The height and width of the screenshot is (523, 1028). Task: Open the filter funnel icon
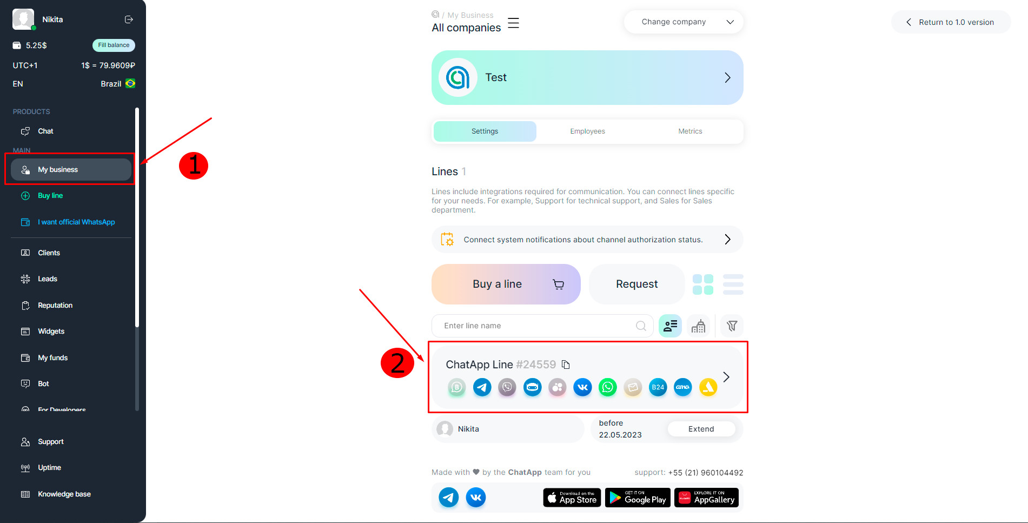(732, 326)
